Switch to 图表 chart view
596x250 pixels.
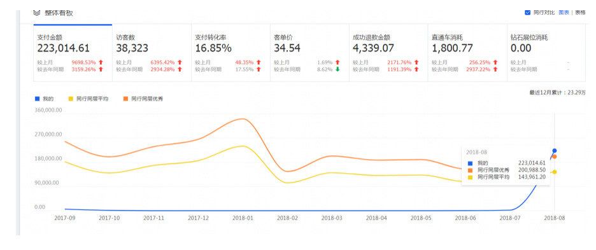564,13
